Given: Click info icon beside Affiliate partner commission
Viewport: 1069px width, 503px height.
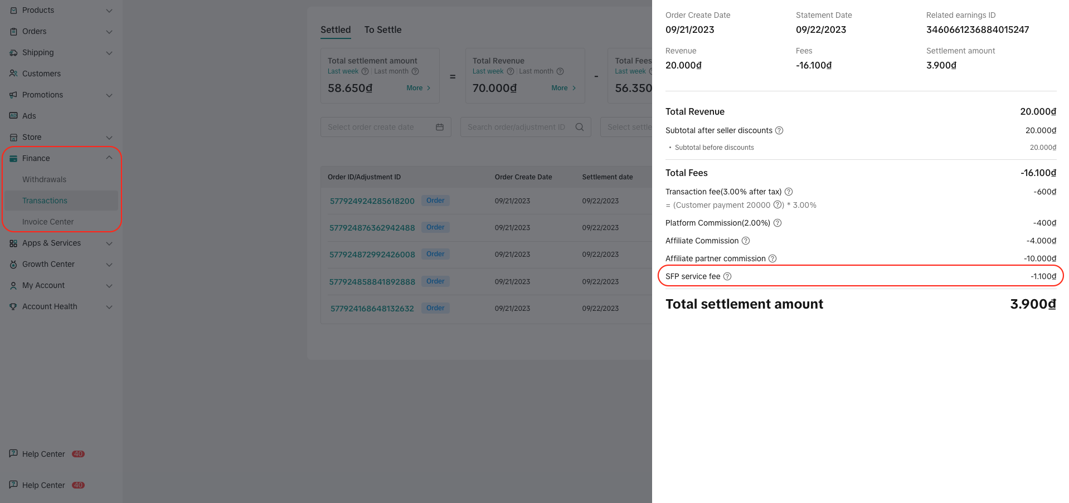Looking at the screenshot, I should tap(772, 258).
